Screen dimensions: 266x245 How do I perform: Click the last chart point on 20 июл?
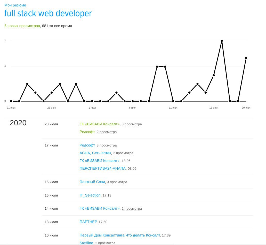click(246, 58)
